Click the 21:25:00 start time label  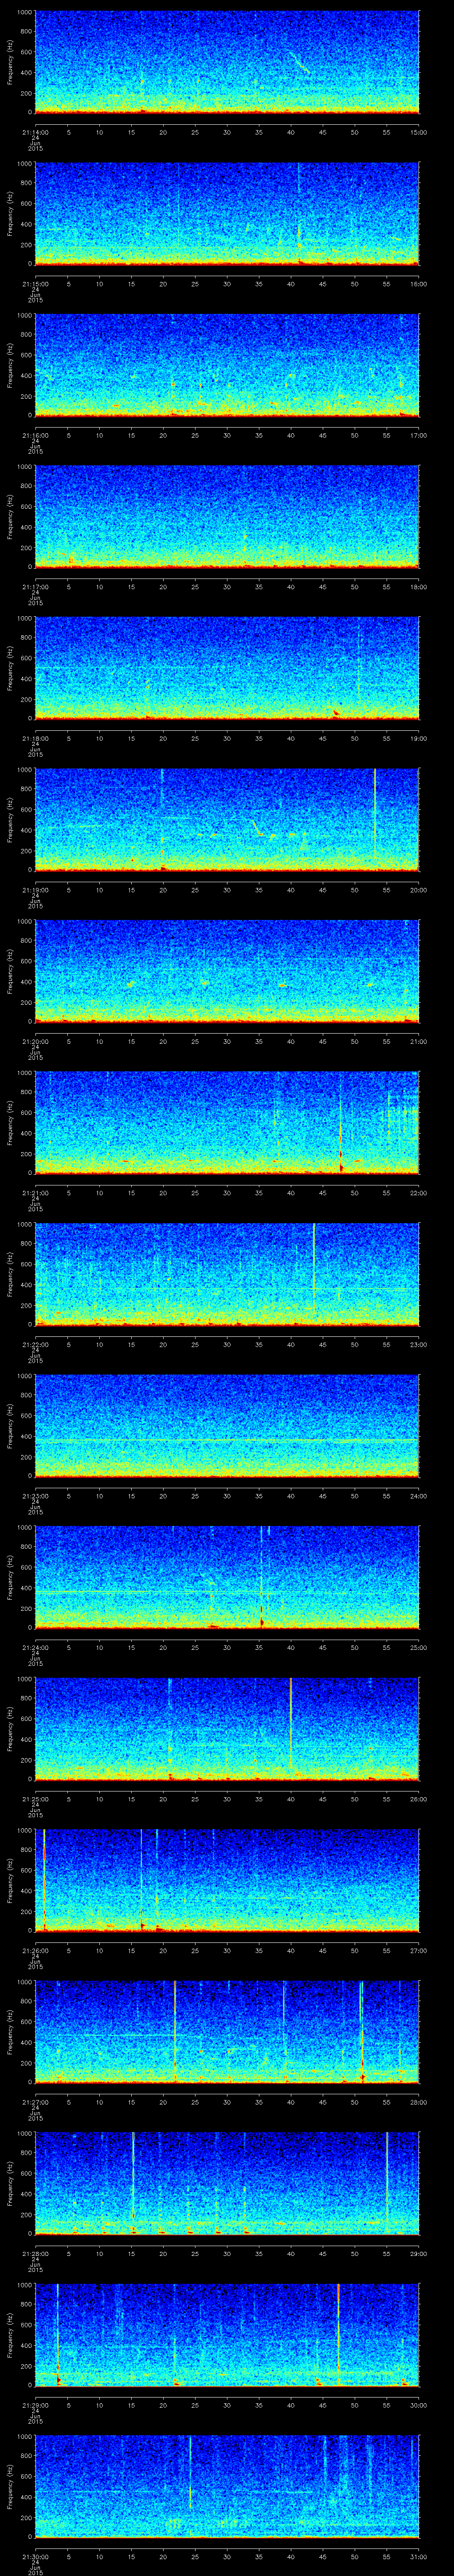tap(35, 1799)
